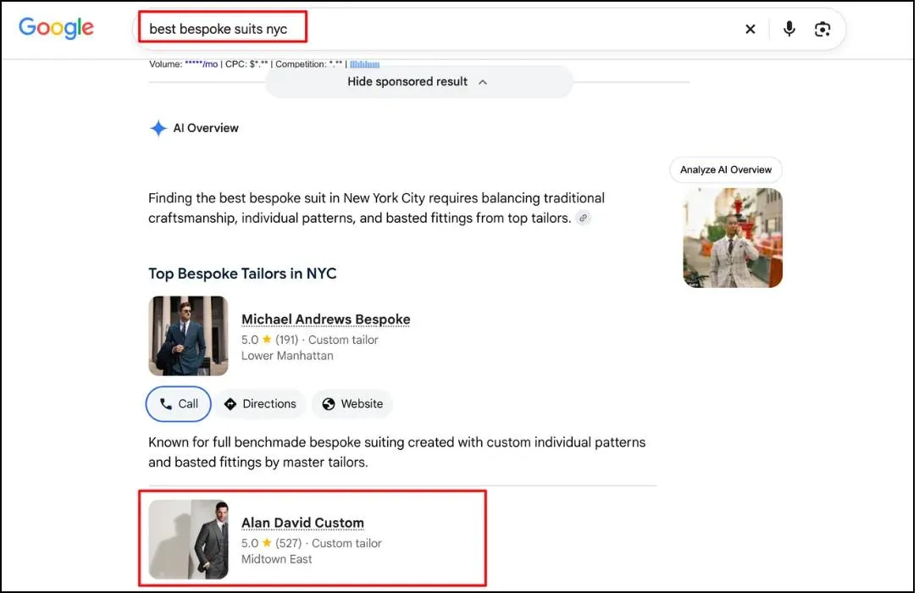Open Michael Andrews Bespoke listing
The image size is (919, 593).
click(326, 319)
